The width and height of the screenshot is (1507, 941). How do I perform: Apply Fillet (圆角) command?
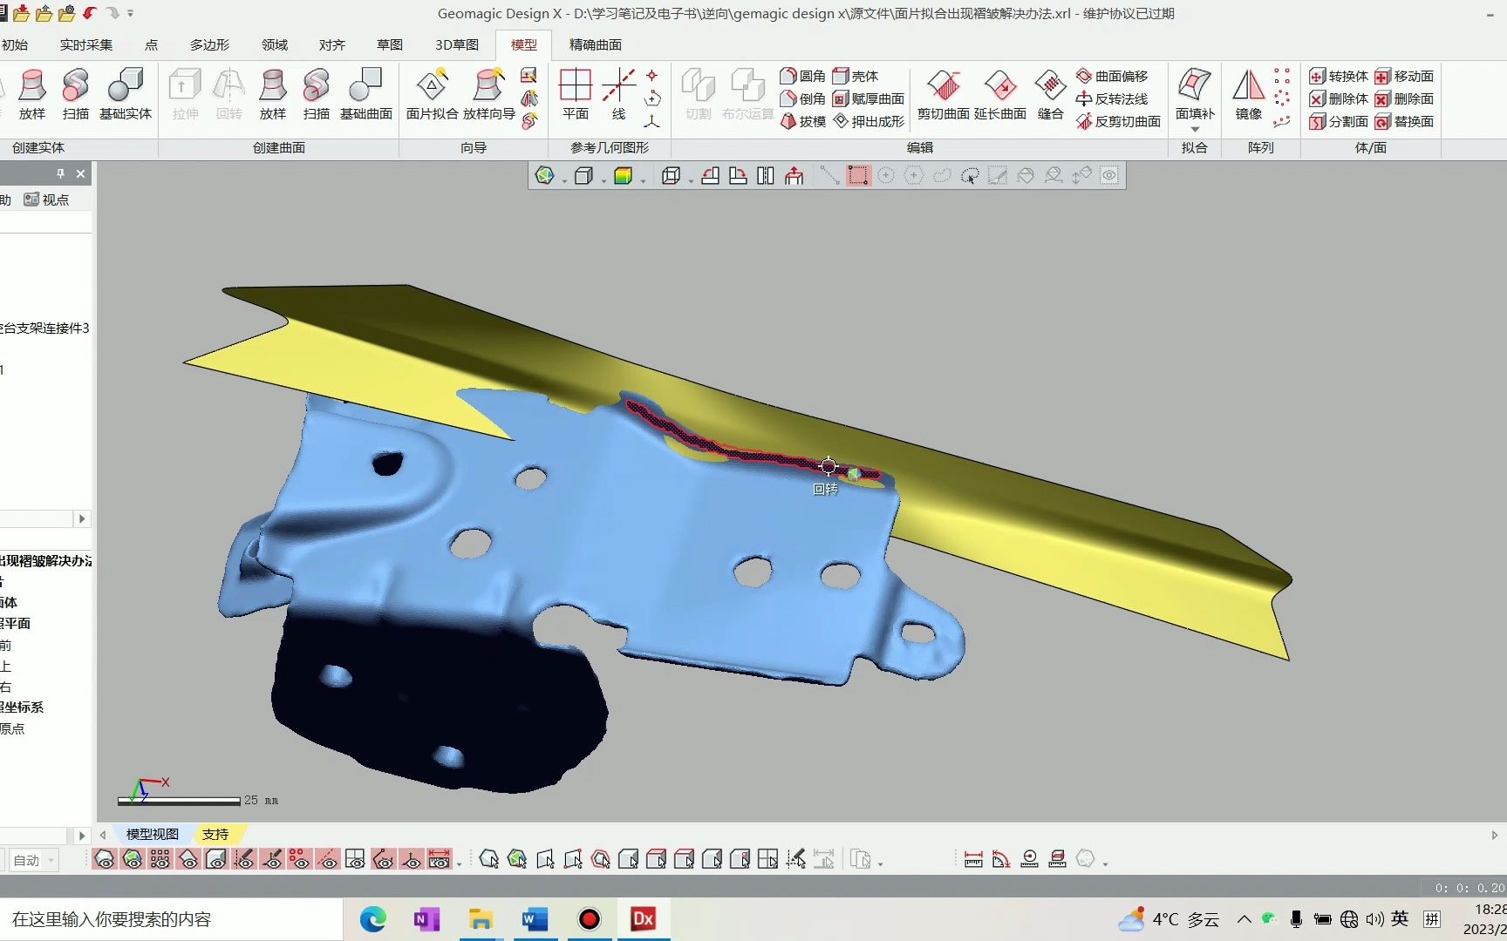pyautogui.click(x=803, y=76)
